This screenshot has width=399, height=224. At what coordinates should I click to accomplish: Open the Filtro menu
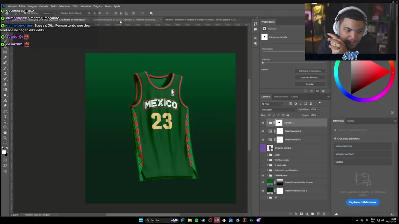point(75,6)
